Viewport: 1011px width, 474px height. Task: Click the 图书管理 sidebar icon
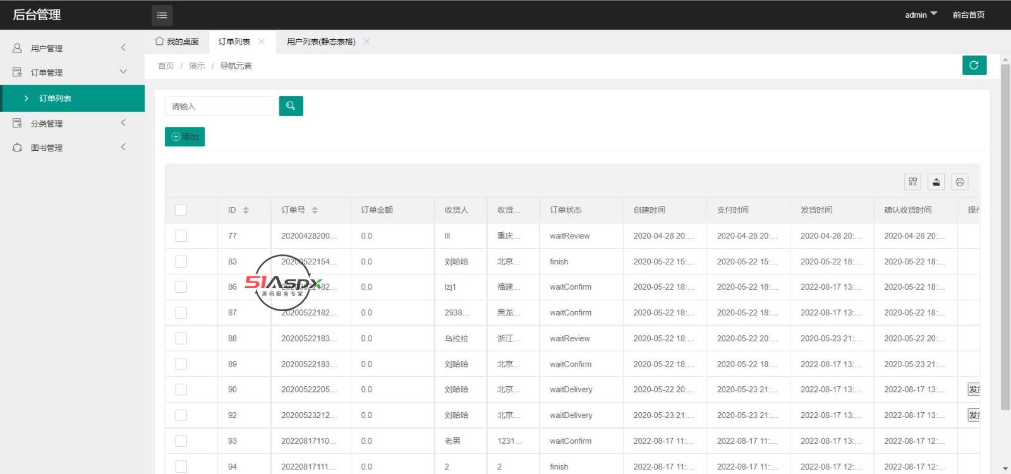pos(17,148)
